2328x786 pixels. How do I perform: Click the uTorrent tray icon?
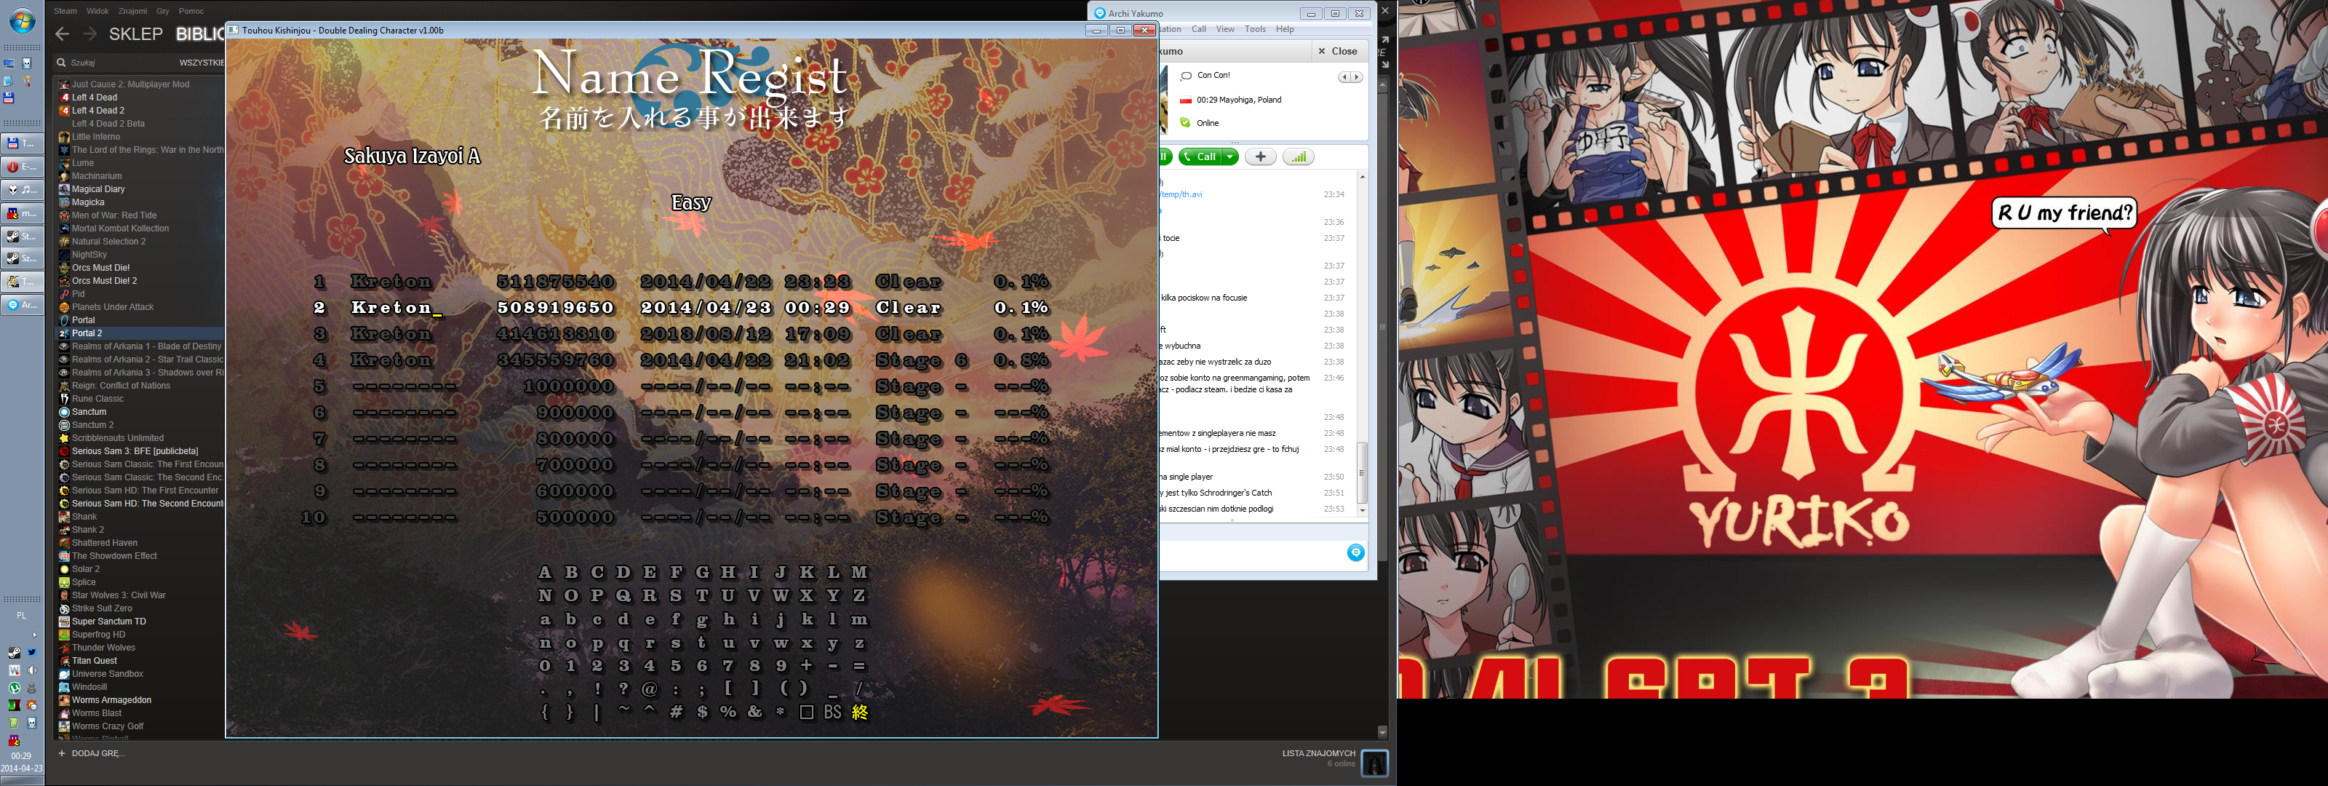click(15, 688)
